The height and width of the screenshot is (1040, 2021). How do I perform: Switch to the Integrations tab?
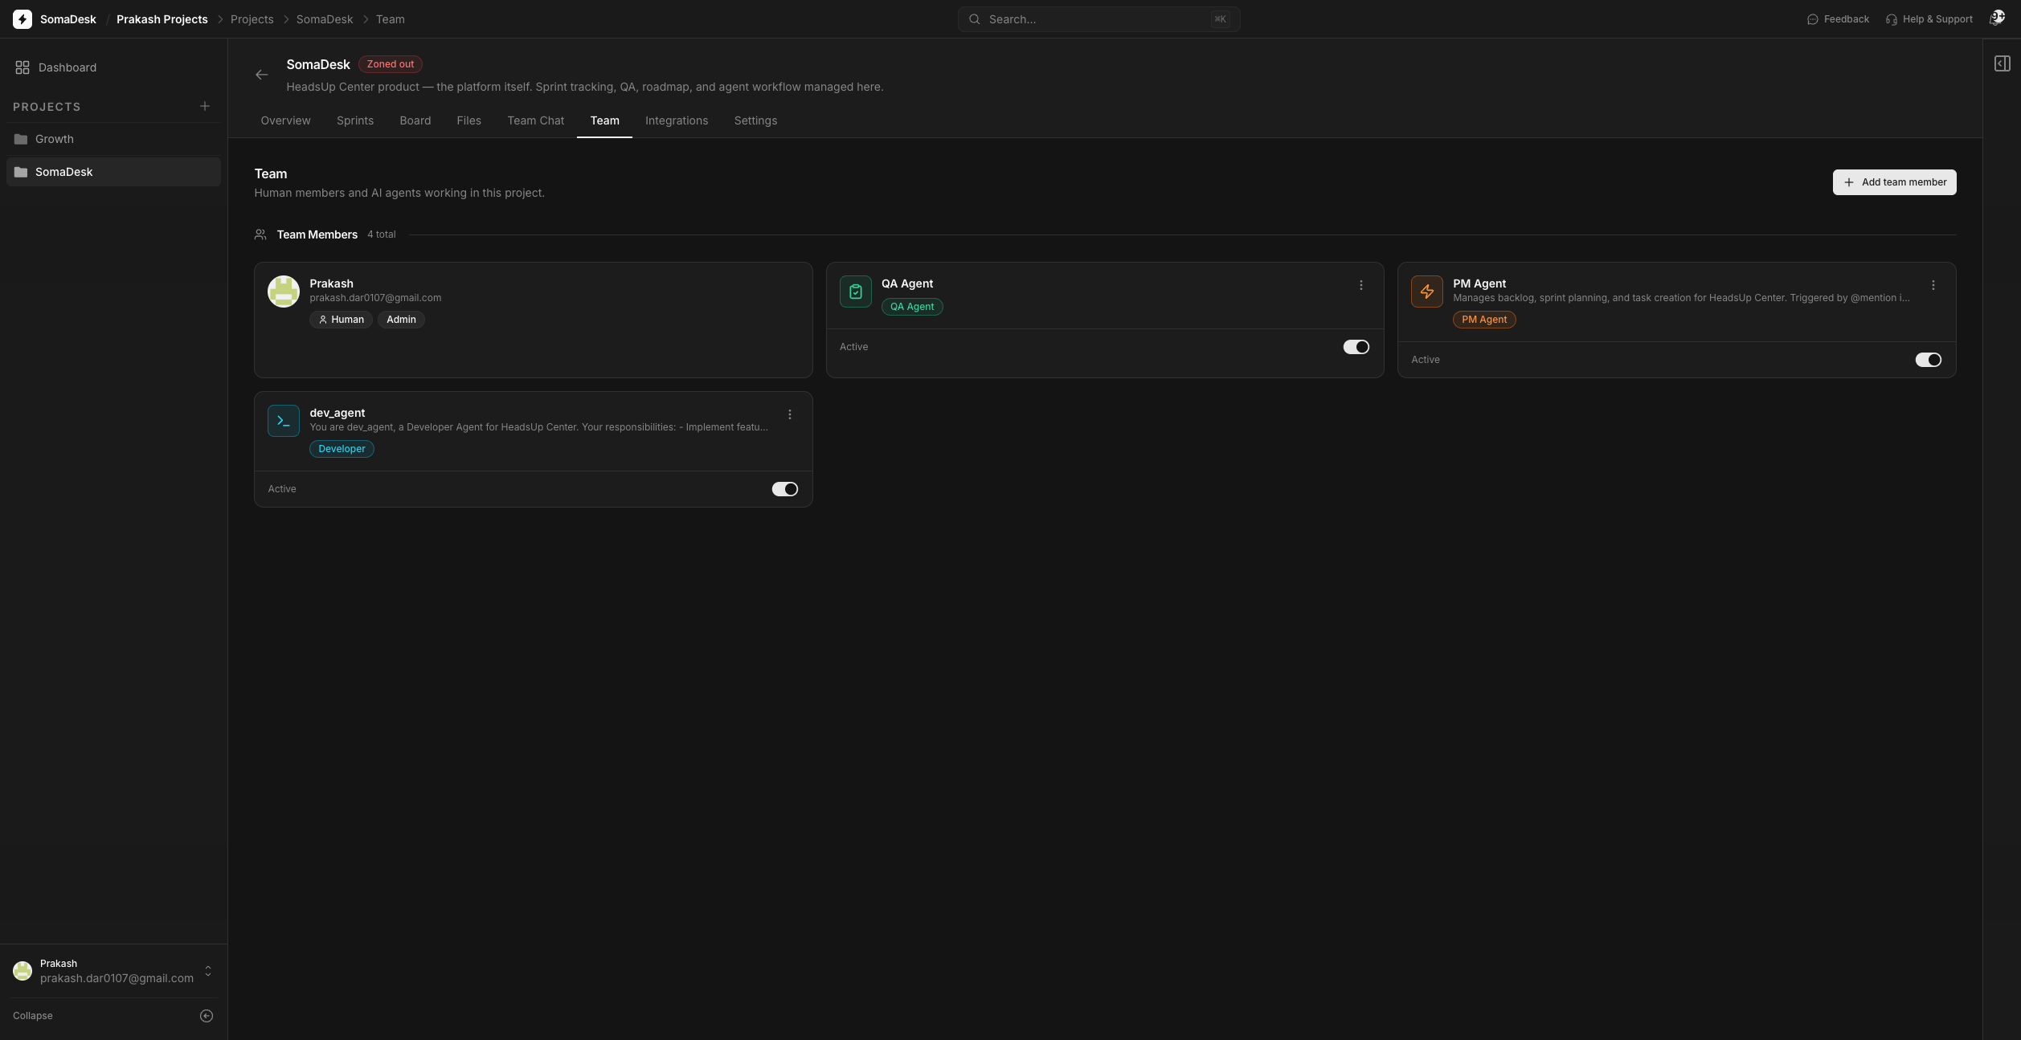(677, 120)
